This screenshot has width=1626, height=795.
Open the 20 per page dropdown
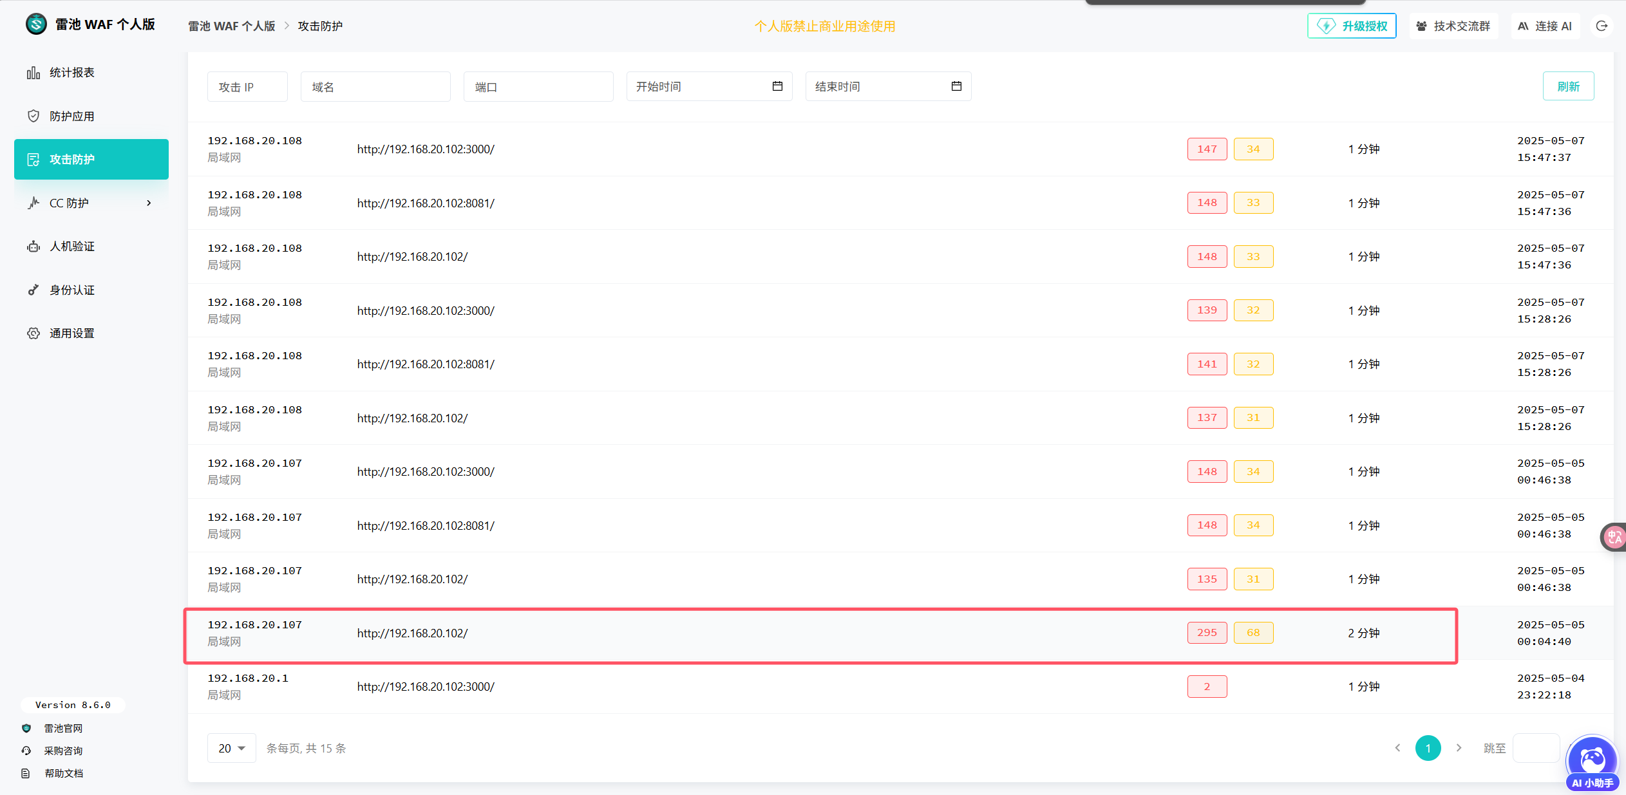pyautogui.click(x=231, y=748)
